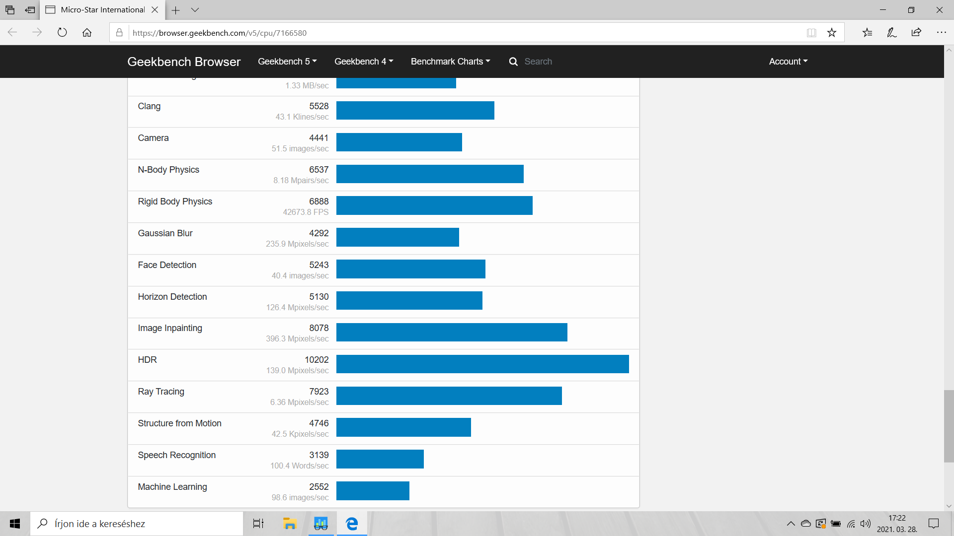This screenshot has width=954, height=536.
Task: Open the tab list chevron
Action: (195, 10)
